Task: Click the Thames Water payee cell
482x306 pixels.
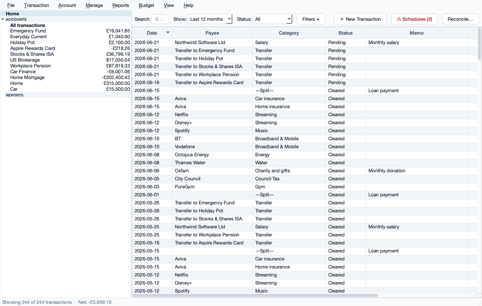Action: tap(212, 163)
